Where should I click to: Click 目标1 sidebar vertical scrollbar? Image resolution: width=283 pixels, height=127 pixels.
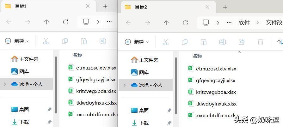[x=56, y=85]
